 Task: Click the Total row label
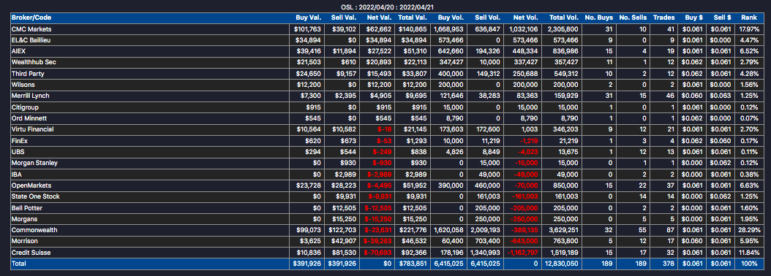pos(19,264)
